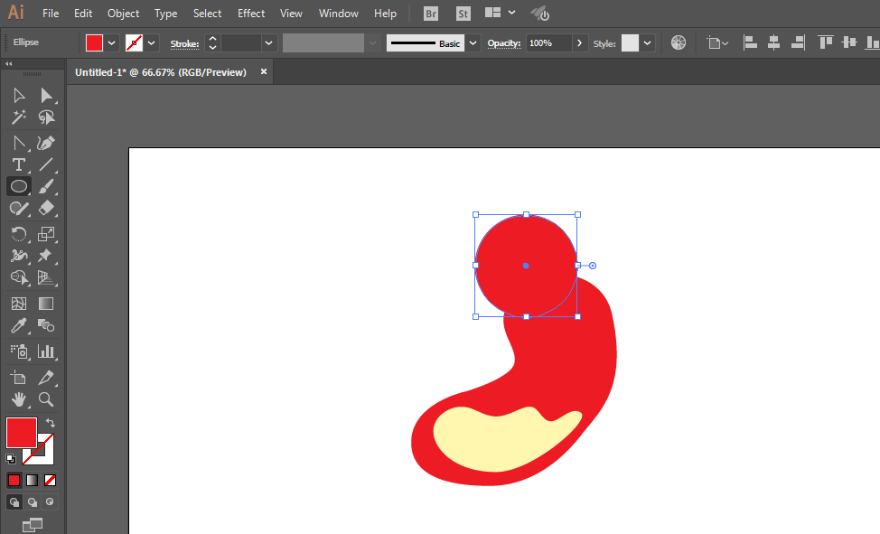Enable Draw Behind mode
Viewport: 880px width, 534px height.
click(33, 501)
